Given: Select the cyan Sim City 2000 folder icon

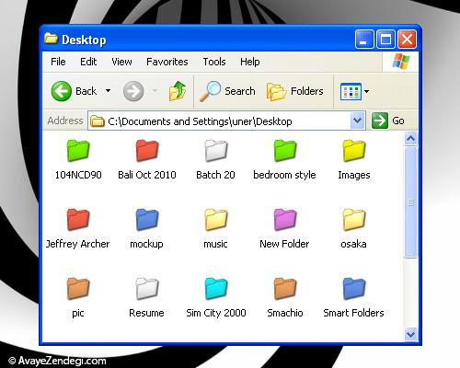Looking at the screenshot, I should 216,289.
